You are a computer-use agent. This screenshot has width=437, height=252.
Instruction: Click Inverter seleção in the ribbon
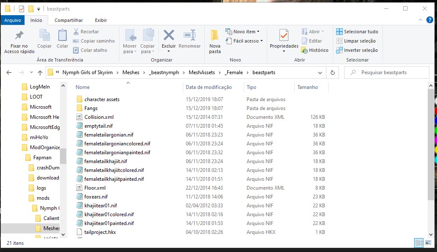(x=357, y=50)
